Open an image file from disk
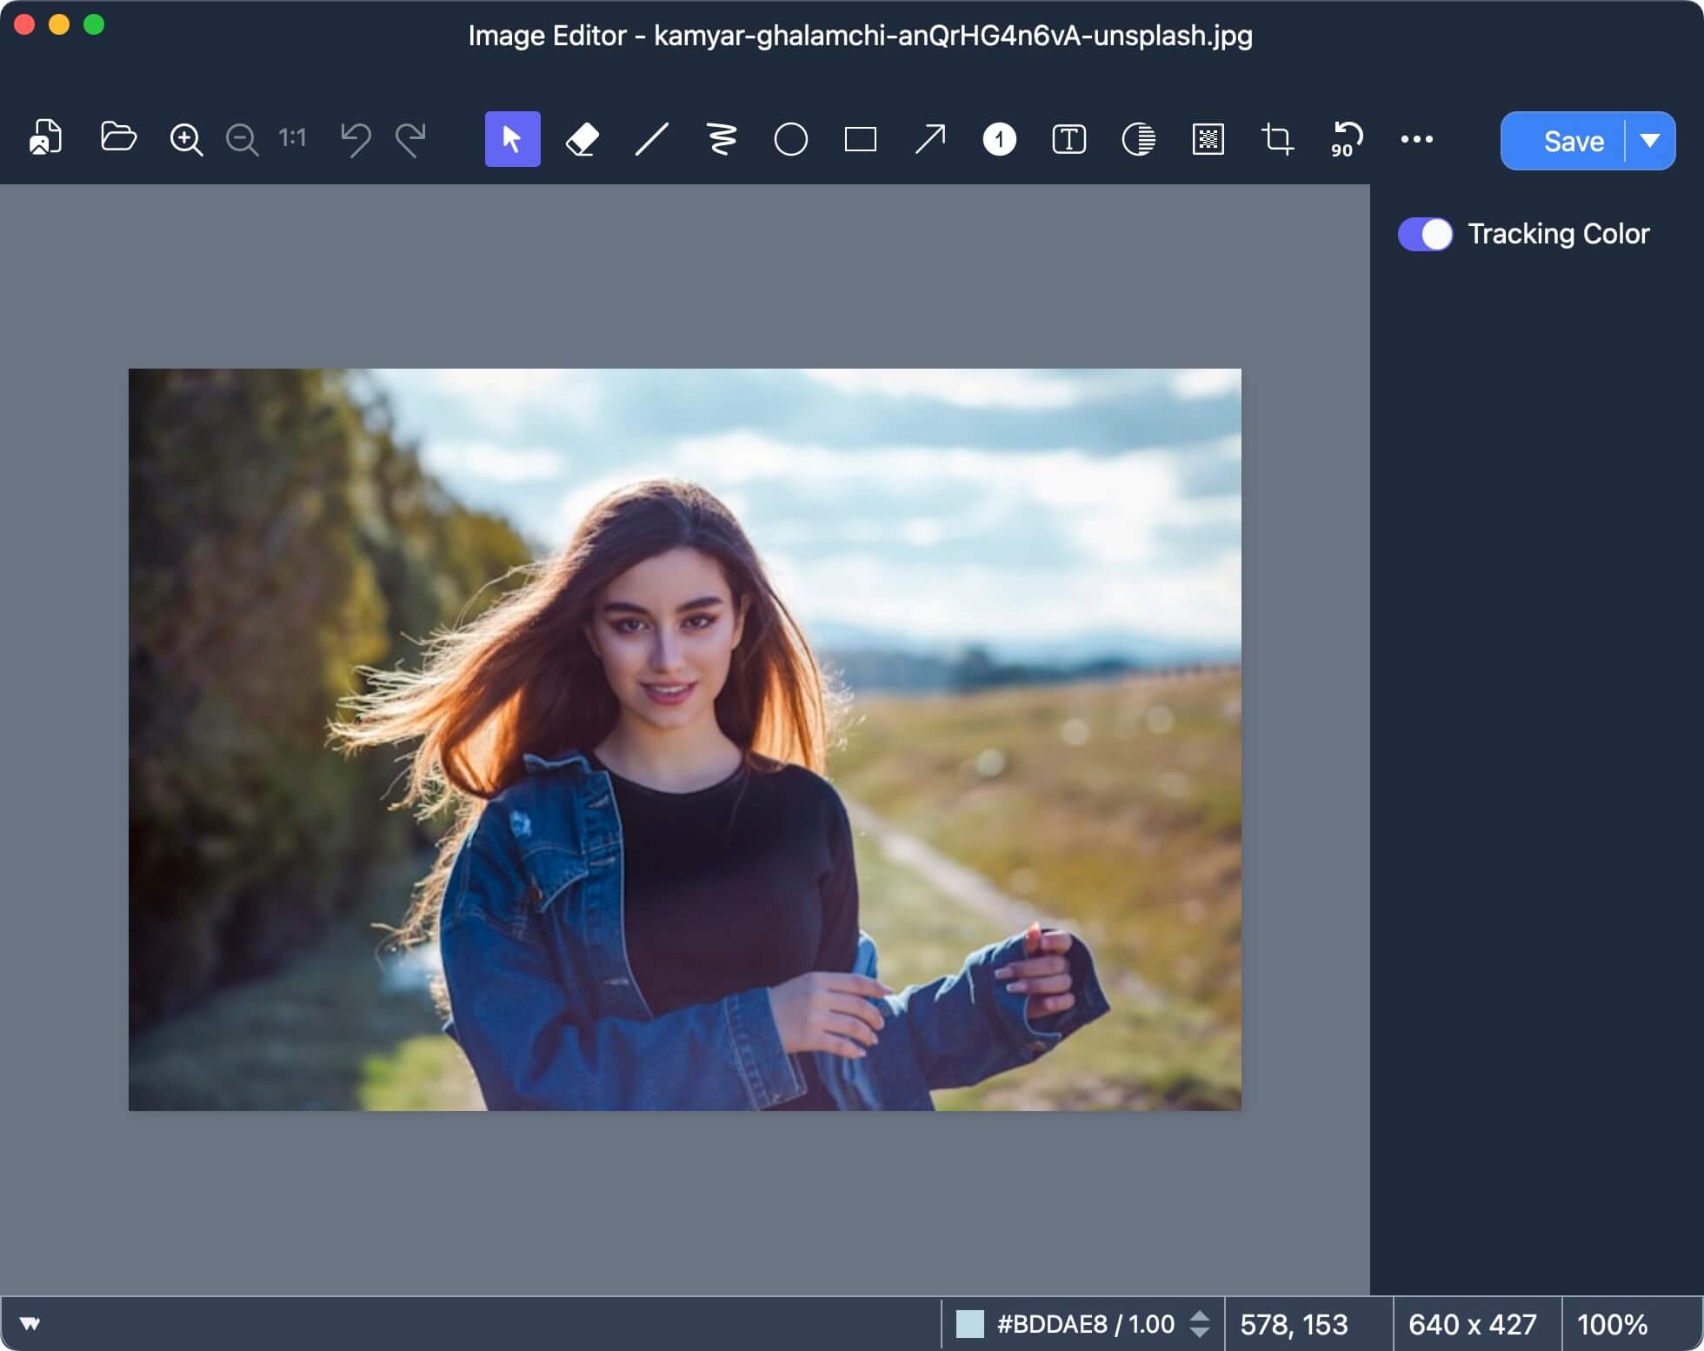1704x1351 pixels. [x=118, y=138]
